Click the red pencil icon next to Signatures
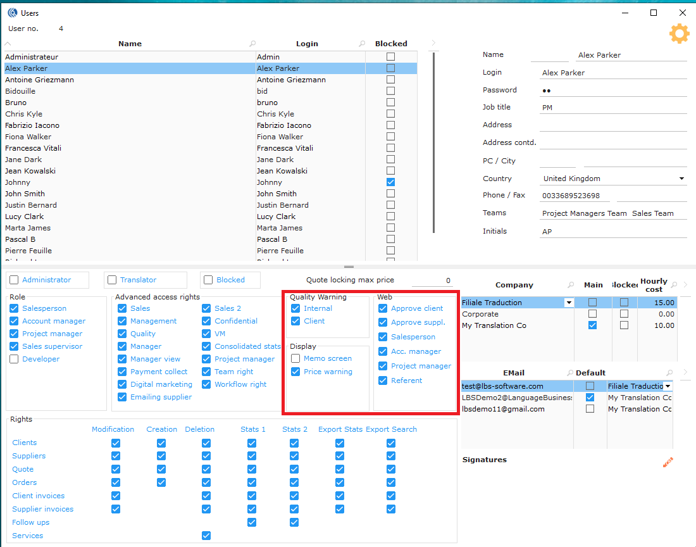696x547 pixels. (x=668, y=463)
